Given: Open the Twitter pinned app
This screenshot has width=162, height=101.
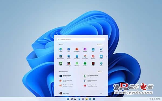Looking at the screenshot, I should tap(101, 57).
